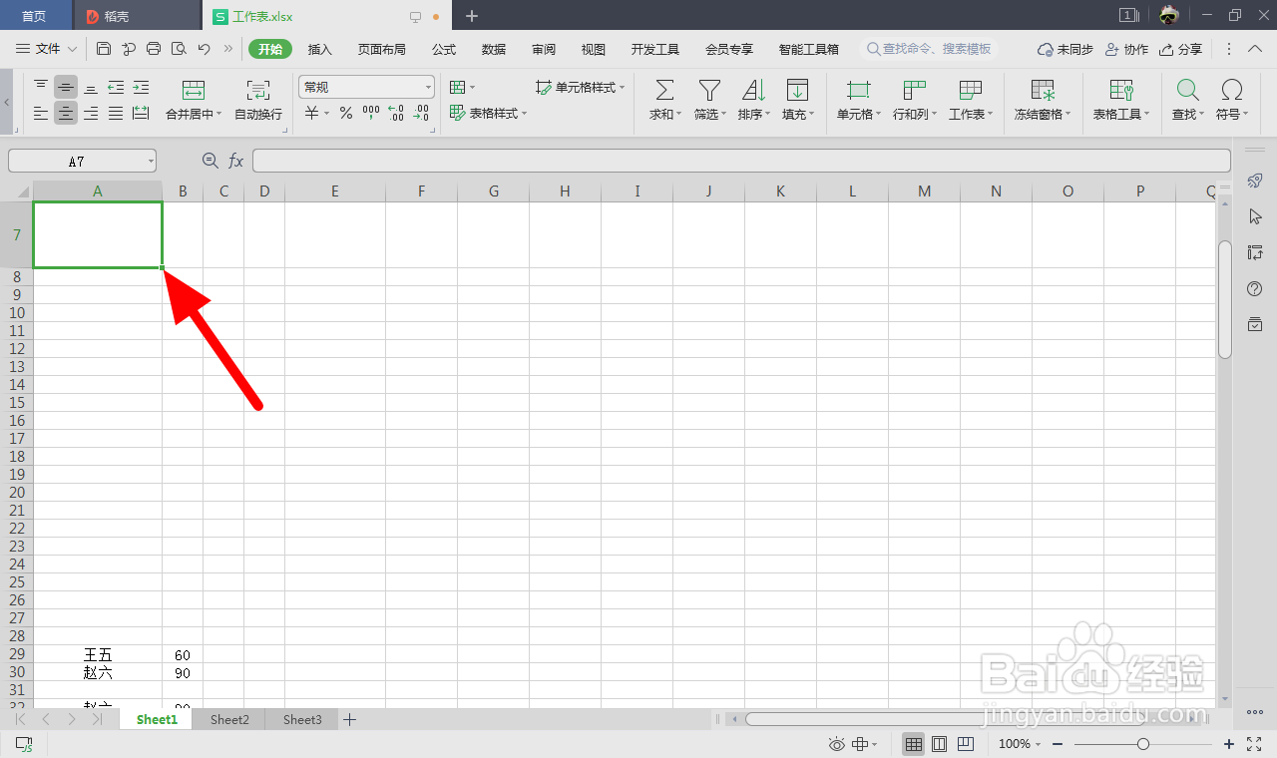Open rocket icon in right sidebar
Viewport: 1277px width, 758px height.
(x=1256, y=181)
